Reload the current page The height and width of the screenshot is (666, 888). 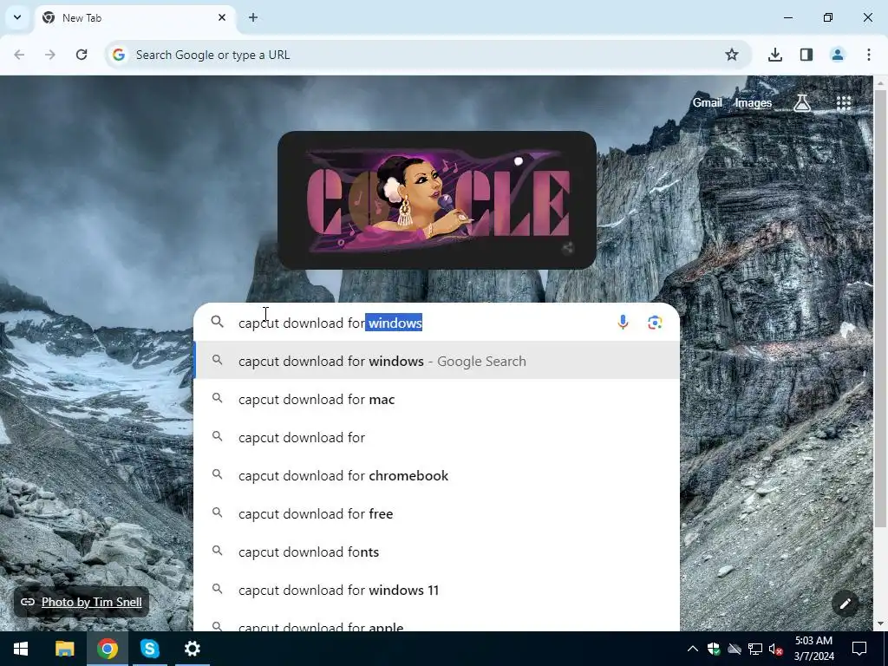pos(82,55)
